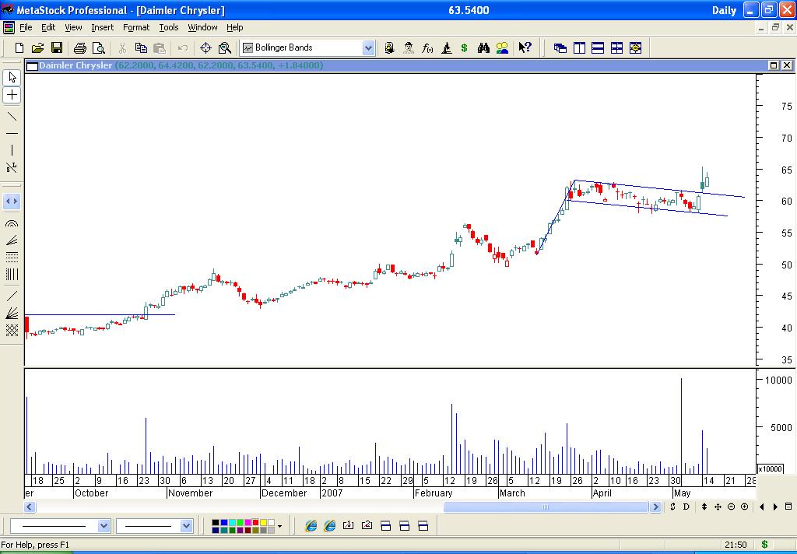Viewport: 797px width, 554px height.
Task: Click horizontal scrollbar left arrow
Action: click(30, 507)
